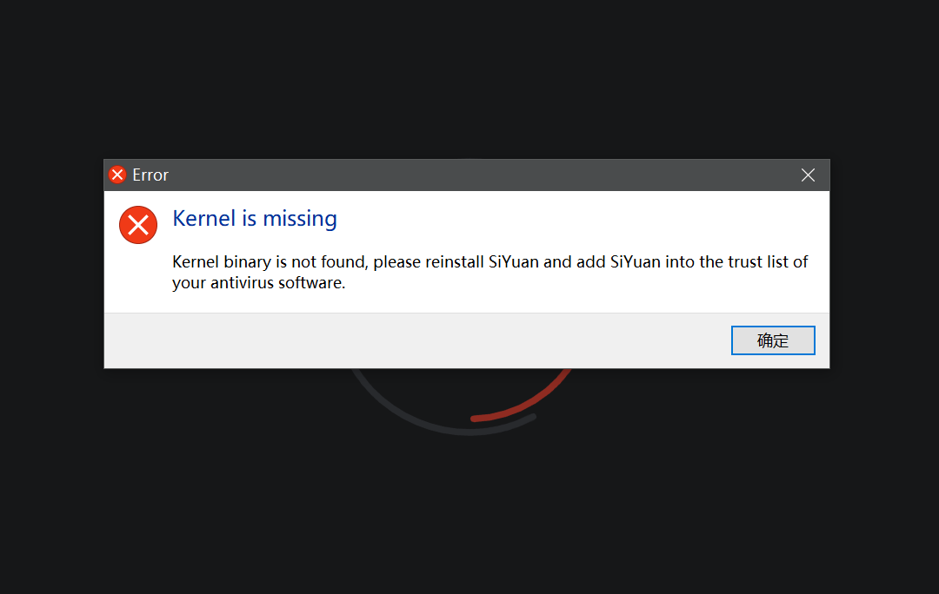Click the small error icon in the title bar
The image size is (939, 594).
coord(117,174)
